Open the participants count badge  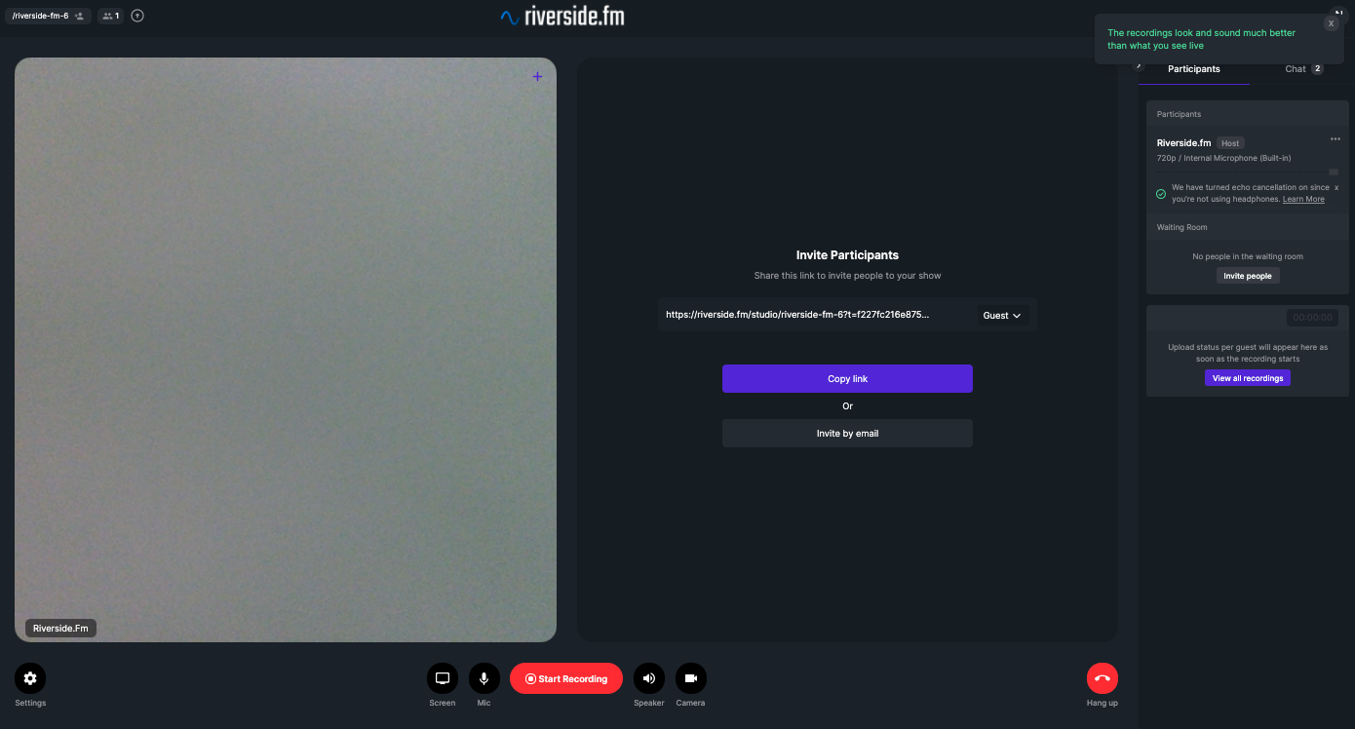click(110, 16)
